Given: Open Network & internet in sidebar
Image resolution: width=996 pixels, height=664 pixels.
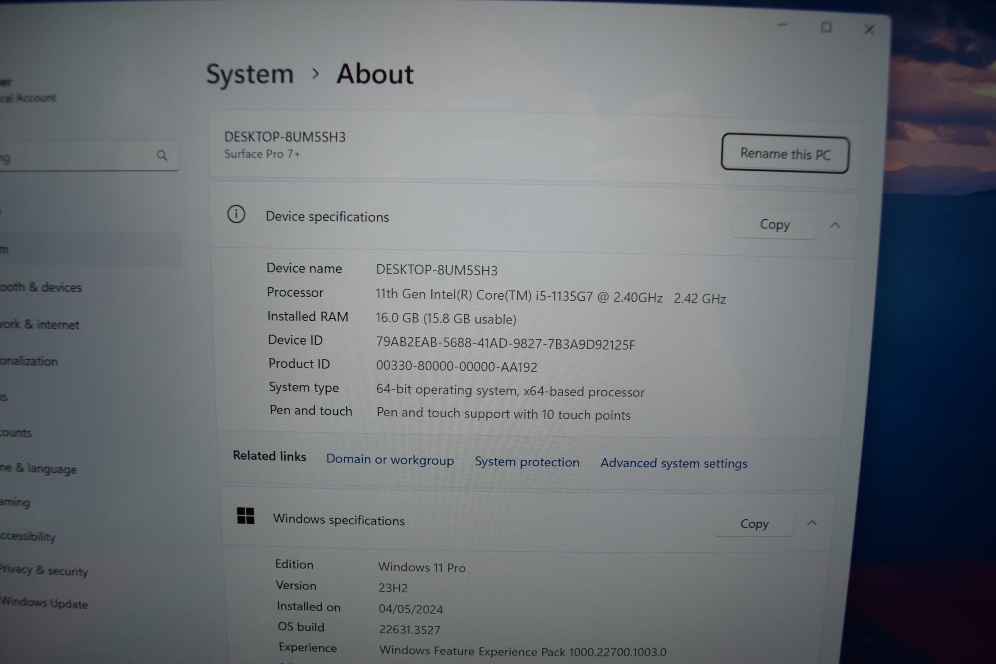Looking at the screenshot, I should pyautogui.click(x=39, y=324).
